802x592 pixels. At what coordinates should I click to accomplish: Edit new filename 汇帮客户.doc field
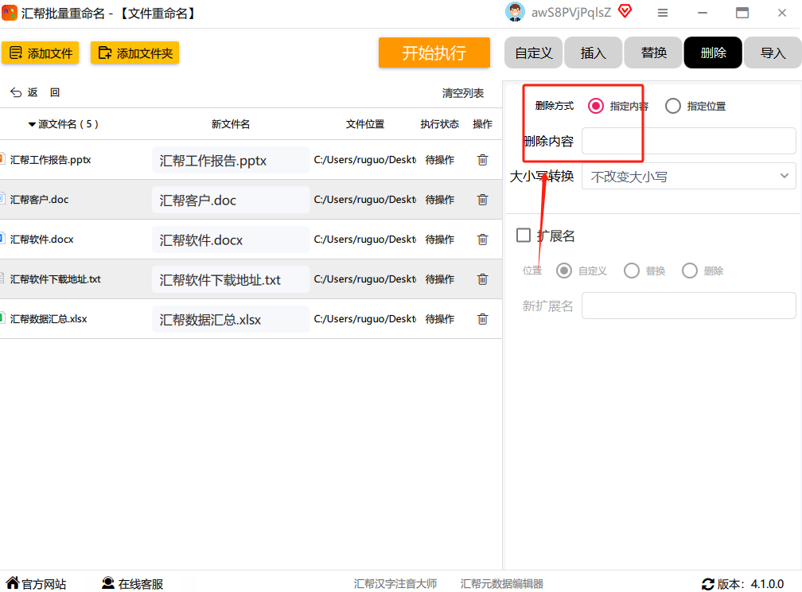point(231,200)
